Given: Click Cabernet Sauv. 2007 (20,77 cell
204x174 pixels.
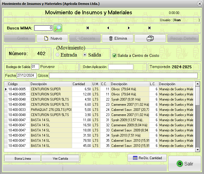Looking at the screenshot, I should pyautogui.click(x=130, y=110).
